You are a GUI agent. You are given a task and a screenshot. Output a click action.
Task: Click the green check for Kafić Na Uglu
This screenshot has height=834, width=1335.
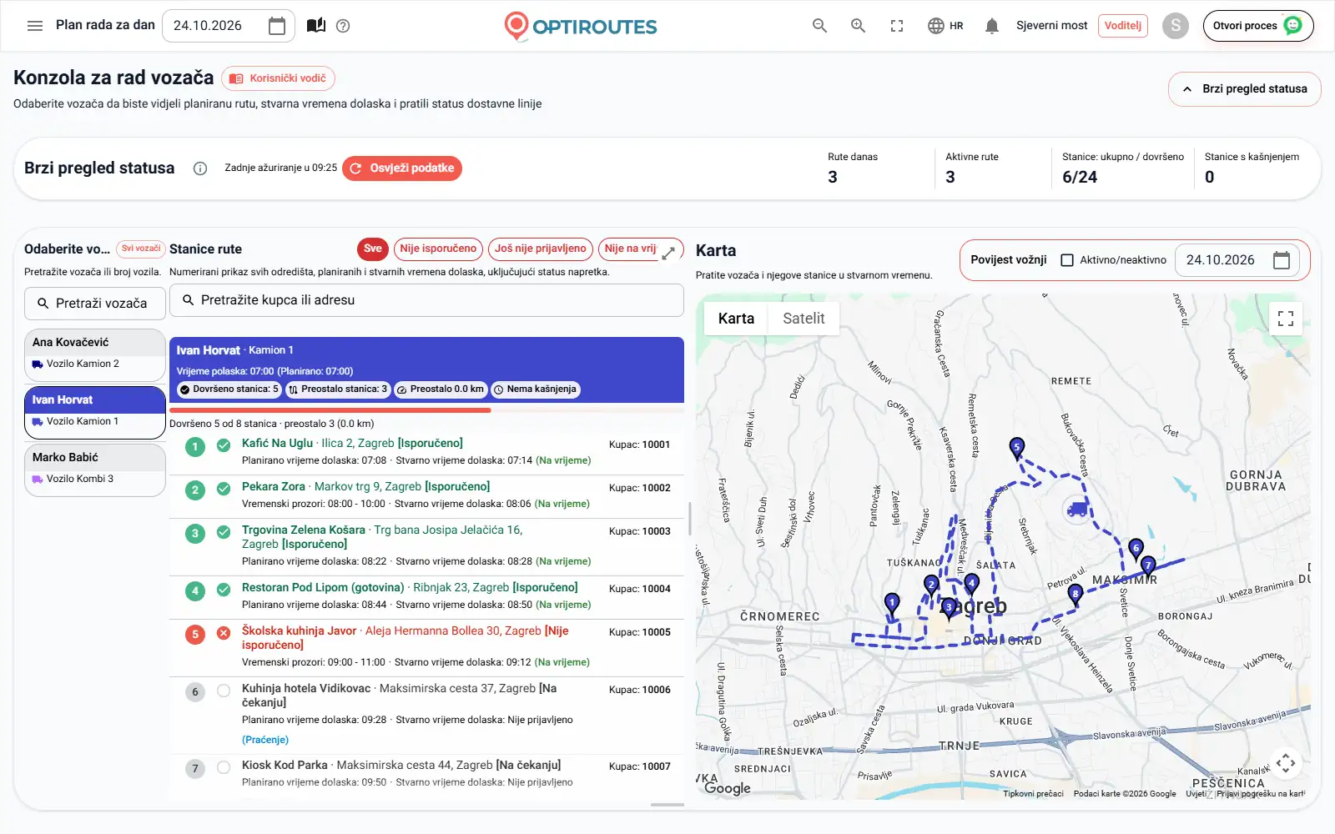pyautogui.click(x=224, y=445)
